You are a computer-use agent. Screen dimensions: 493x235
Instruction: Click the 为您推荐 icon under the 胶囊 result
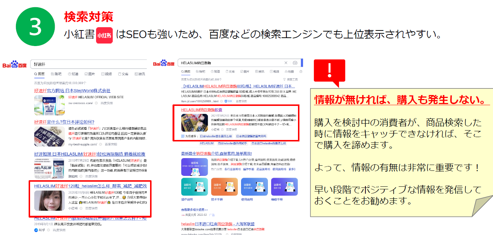(x=183, y=136)
